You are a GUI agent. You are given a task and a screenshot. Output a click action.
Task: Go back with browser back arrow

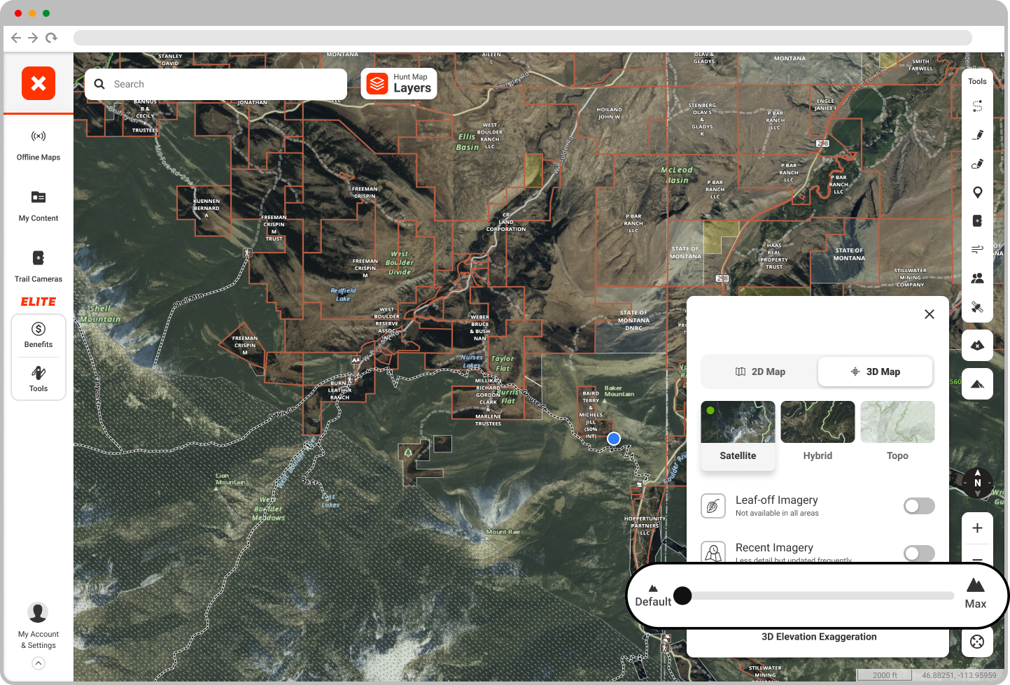point(16,38)
